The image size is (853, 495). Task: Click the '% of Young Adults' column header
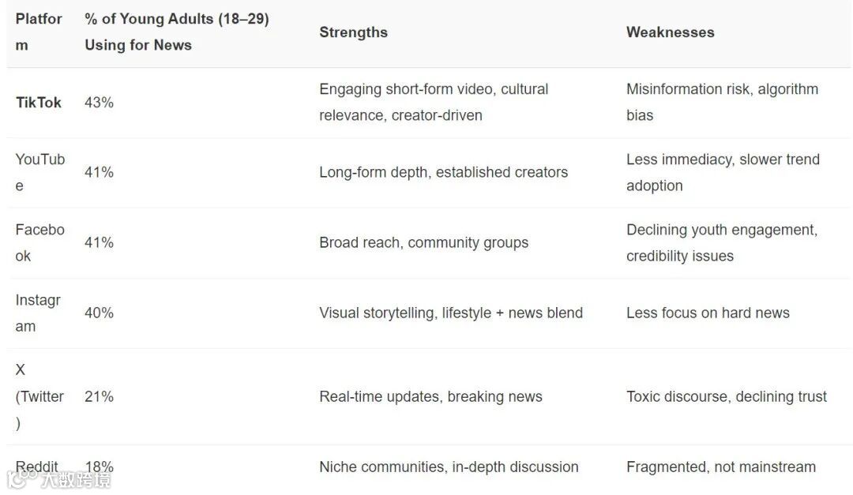tap(177, 32)
